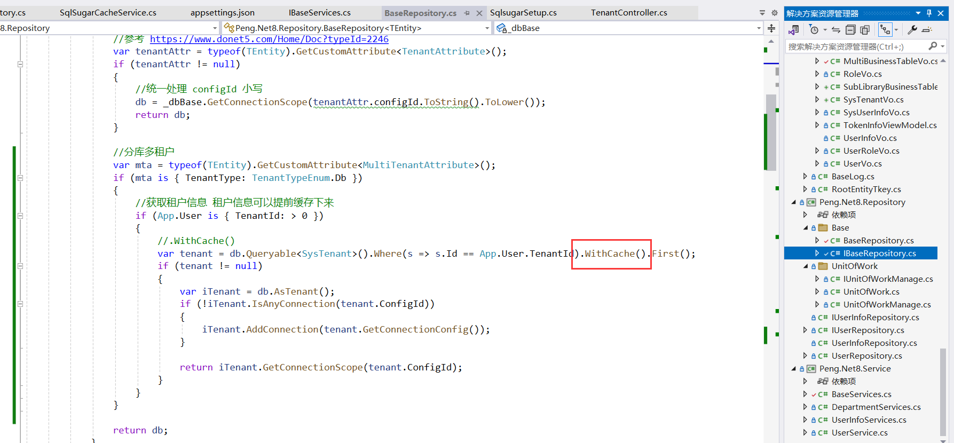Open the IBaseServices.cs tab

(x=320, y=13)
